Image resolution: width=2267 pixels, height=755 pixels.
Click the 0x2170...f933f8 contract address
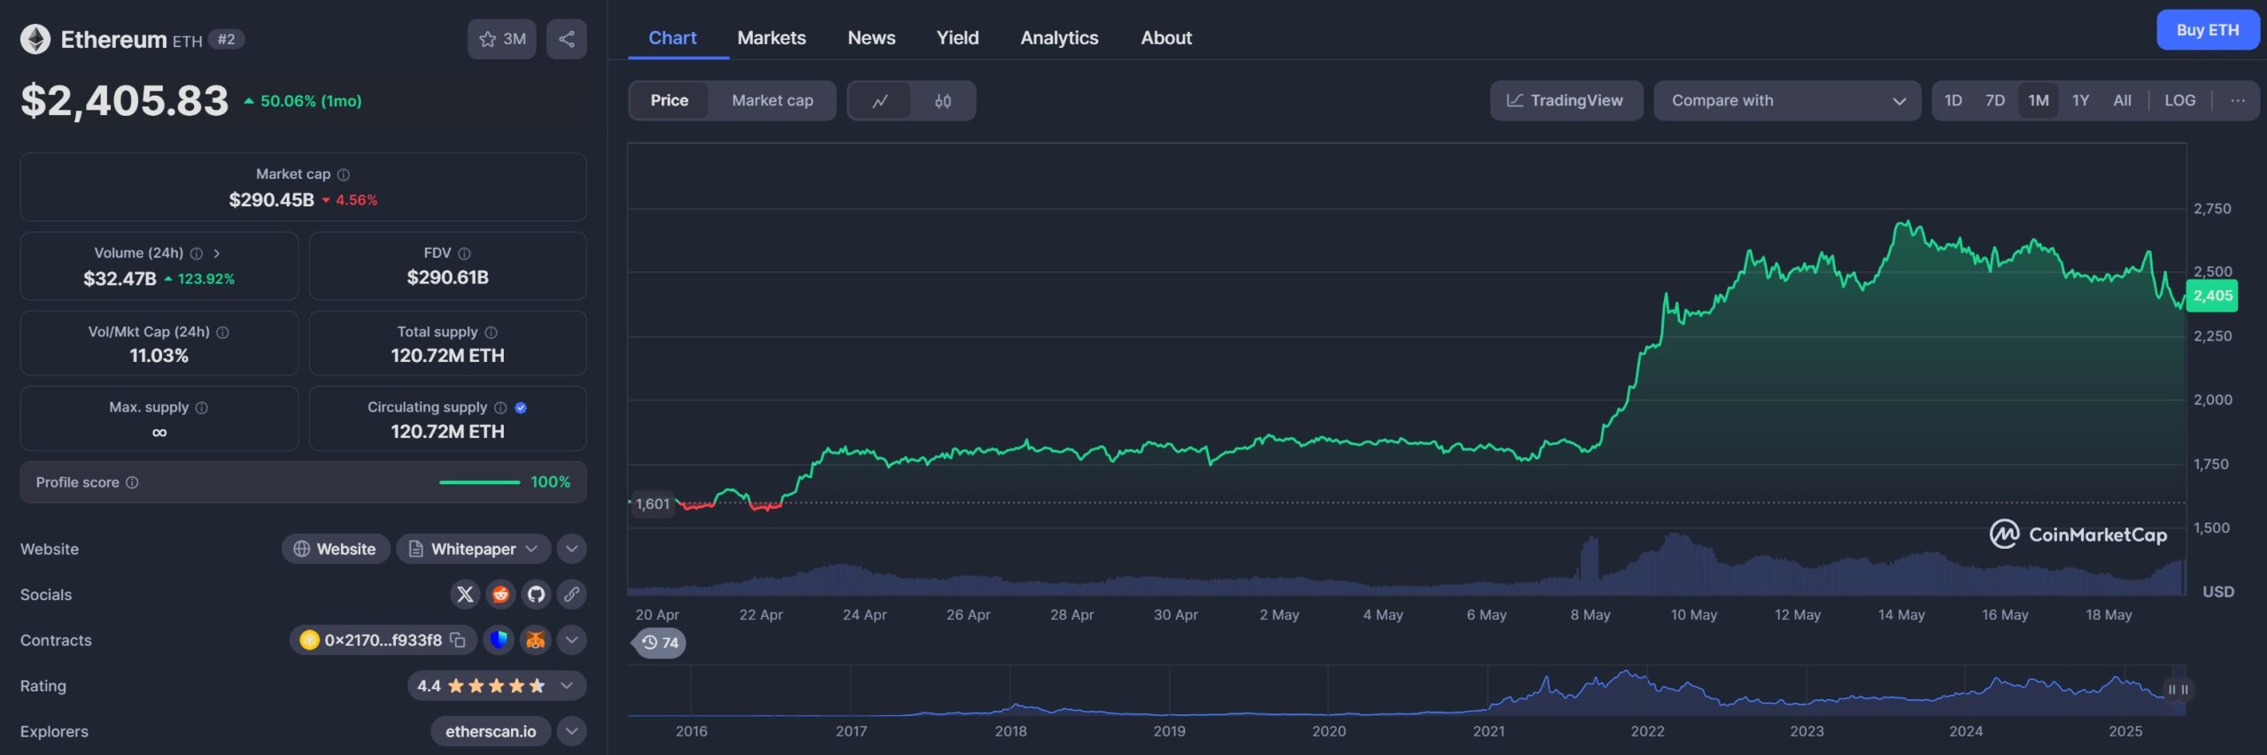(x=383, y=640)
